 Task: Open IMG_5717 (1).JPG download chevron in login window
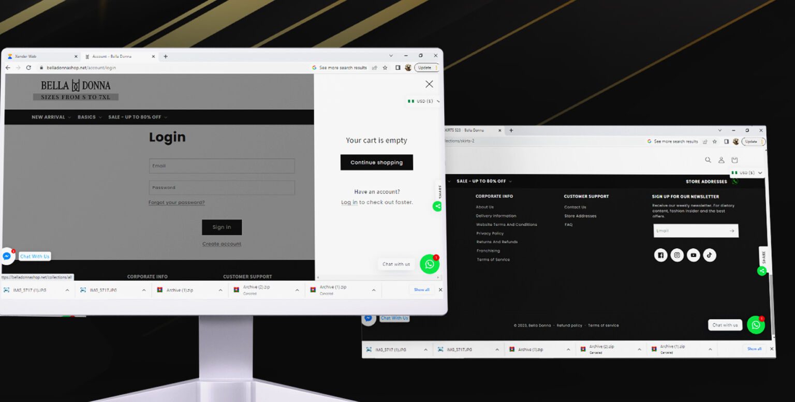67,290
